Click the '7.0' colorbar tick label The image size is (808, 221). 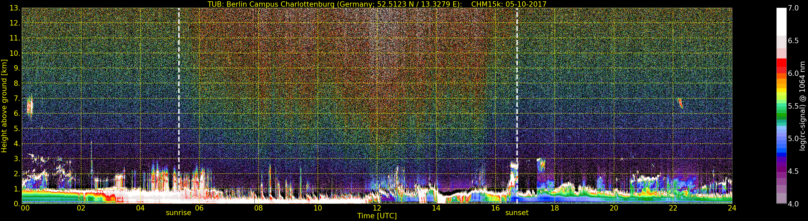tap(793, 8)
